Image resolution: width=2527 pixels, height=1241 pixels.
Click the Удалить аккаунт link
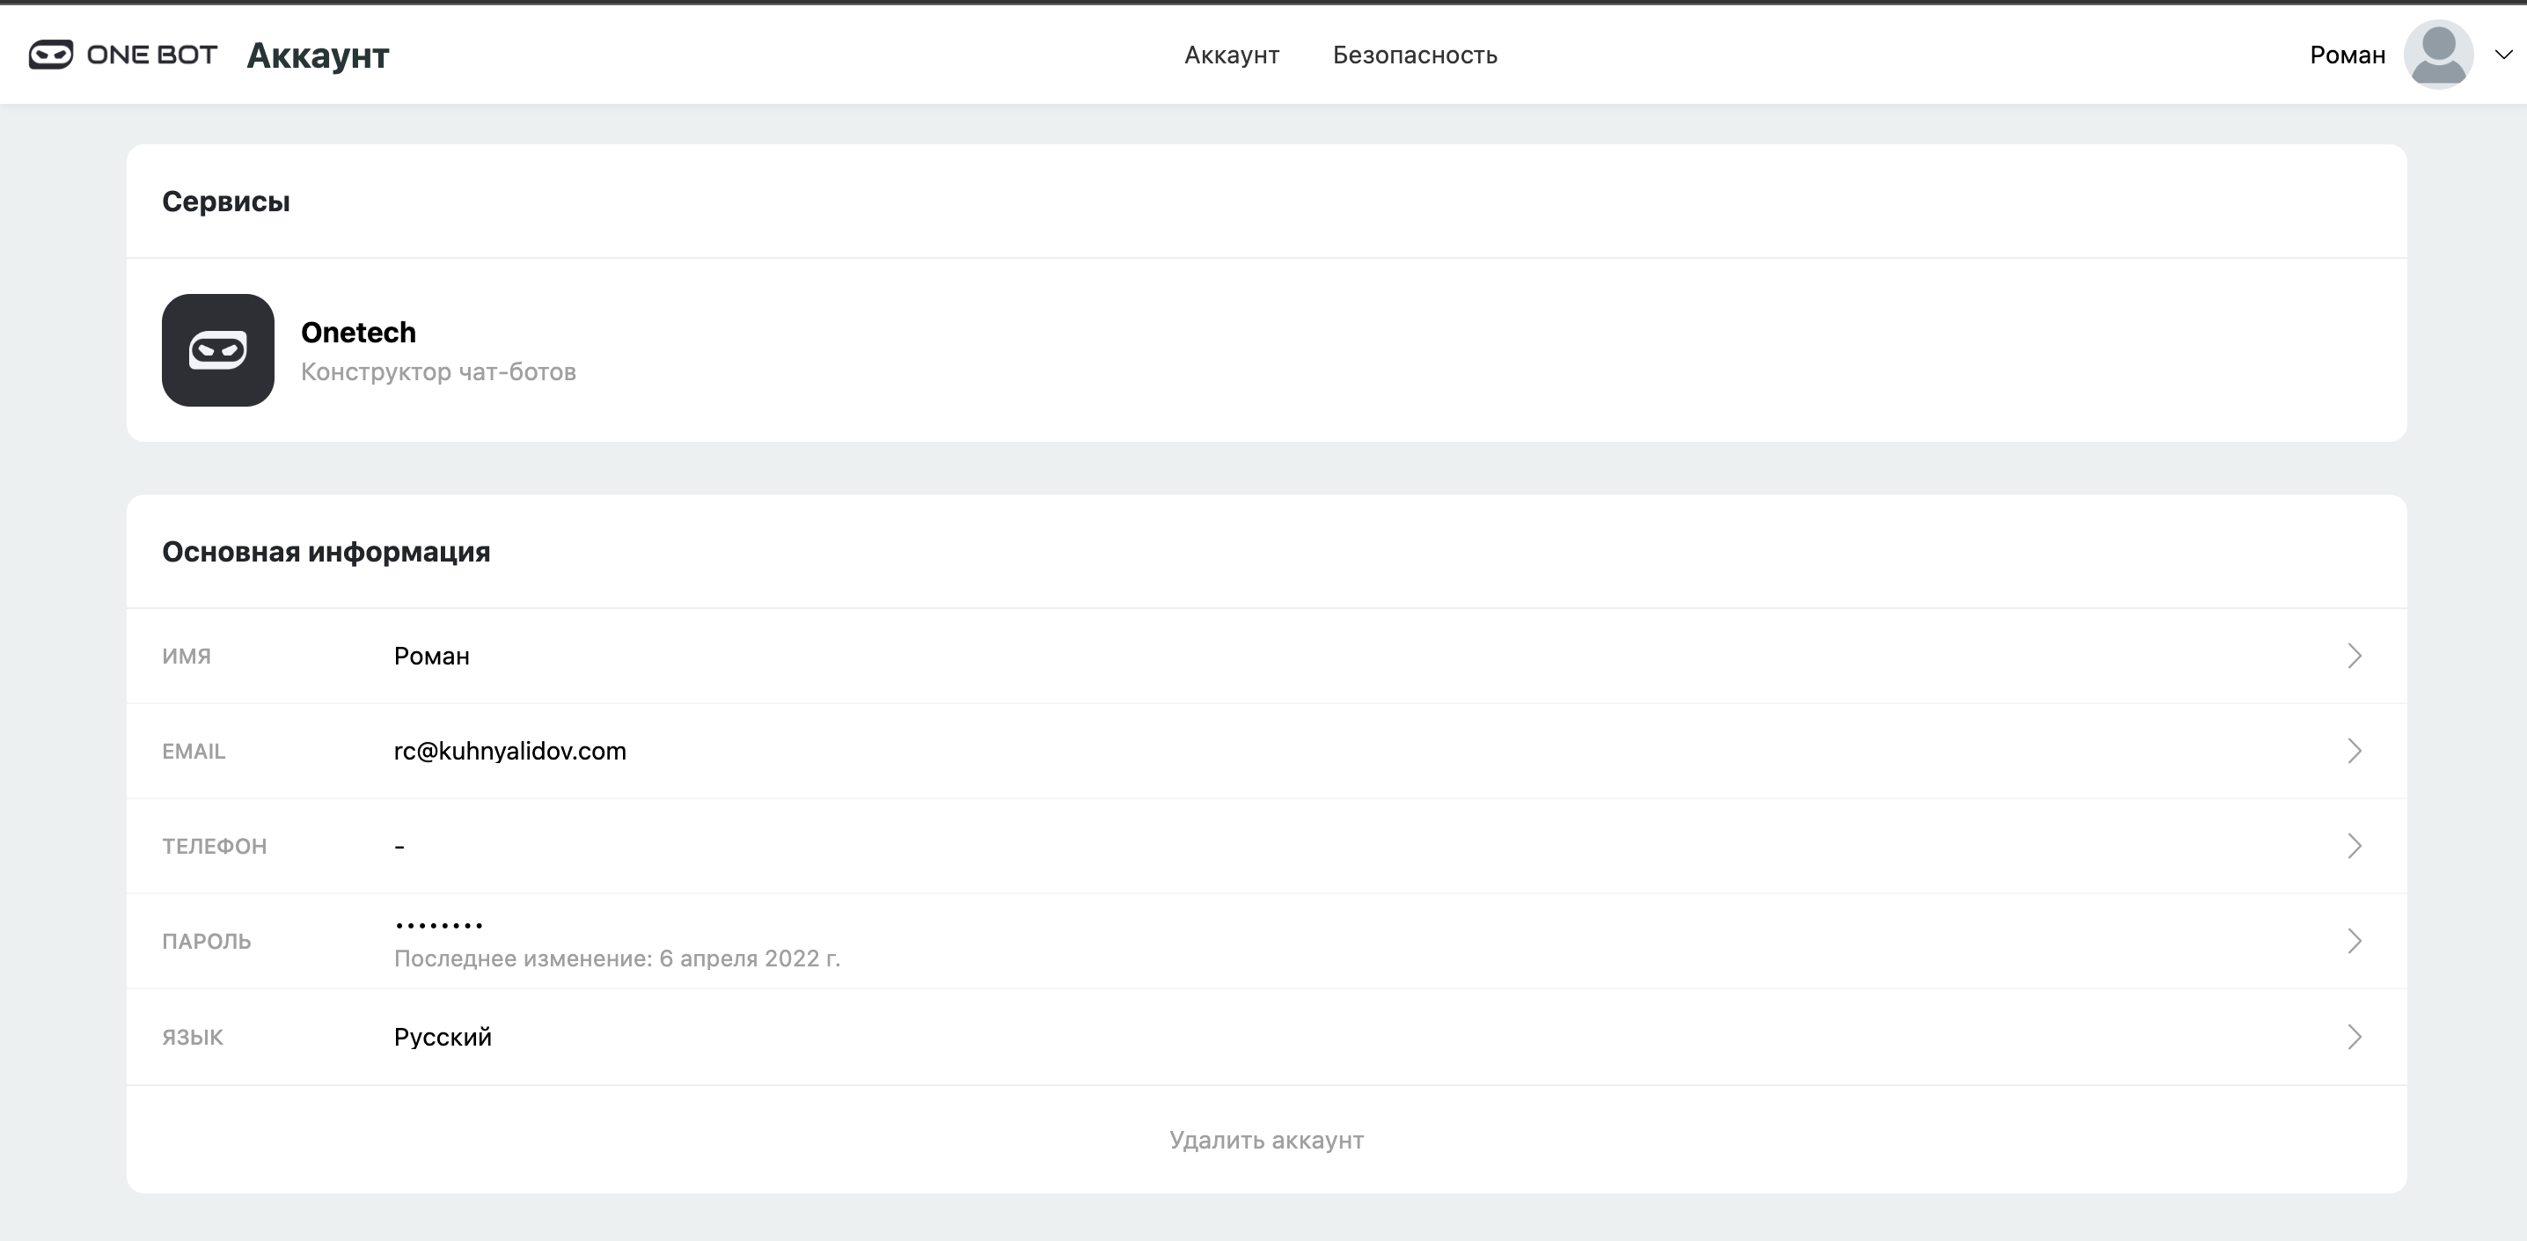(x=1265, y=1140)
